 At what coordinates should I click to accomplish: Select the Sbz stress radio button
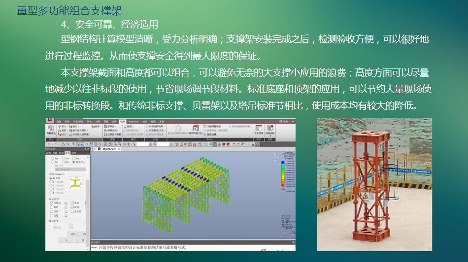click(63, 162)
